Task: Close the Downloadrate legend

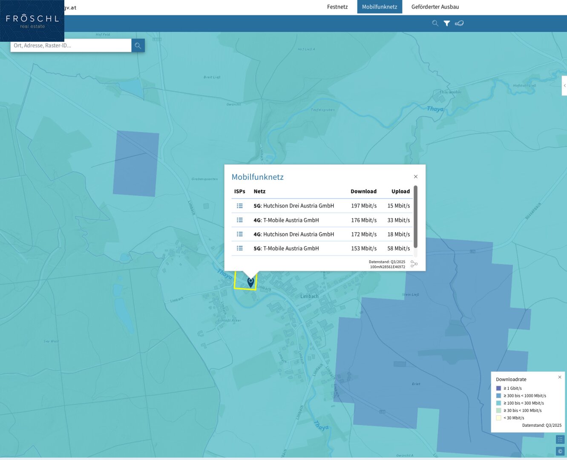Action: (x=560, y=377)
